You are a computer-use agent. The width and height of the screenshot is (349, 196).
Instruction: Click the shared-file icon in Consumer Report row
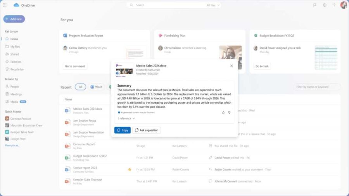coord(210,146)
